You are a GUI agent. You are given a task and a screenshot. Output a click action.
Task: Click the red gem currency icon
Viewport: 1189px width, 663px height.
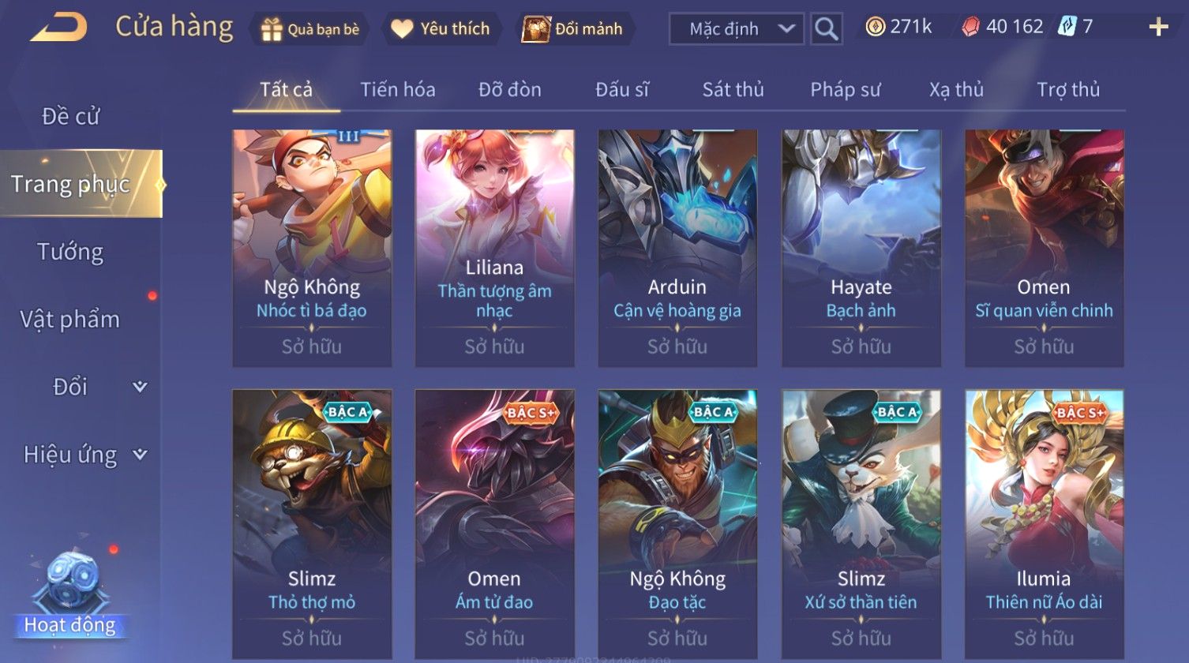[x=970, y=27]
